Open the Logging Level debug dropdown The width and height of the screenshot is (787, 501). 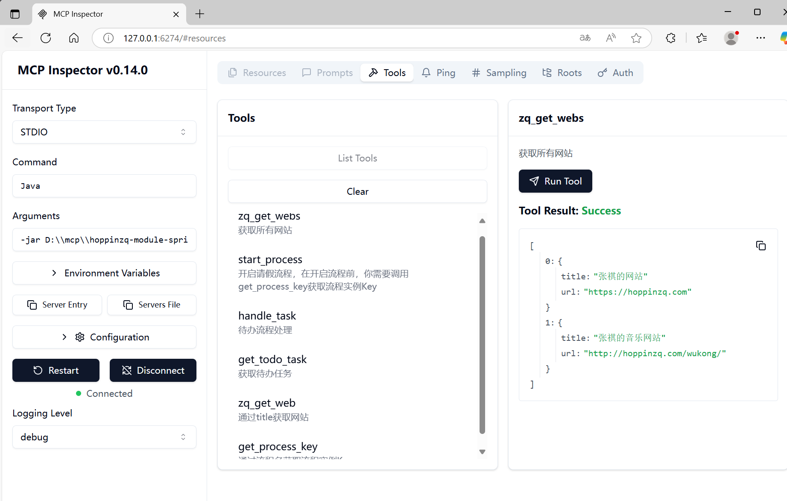104,437
